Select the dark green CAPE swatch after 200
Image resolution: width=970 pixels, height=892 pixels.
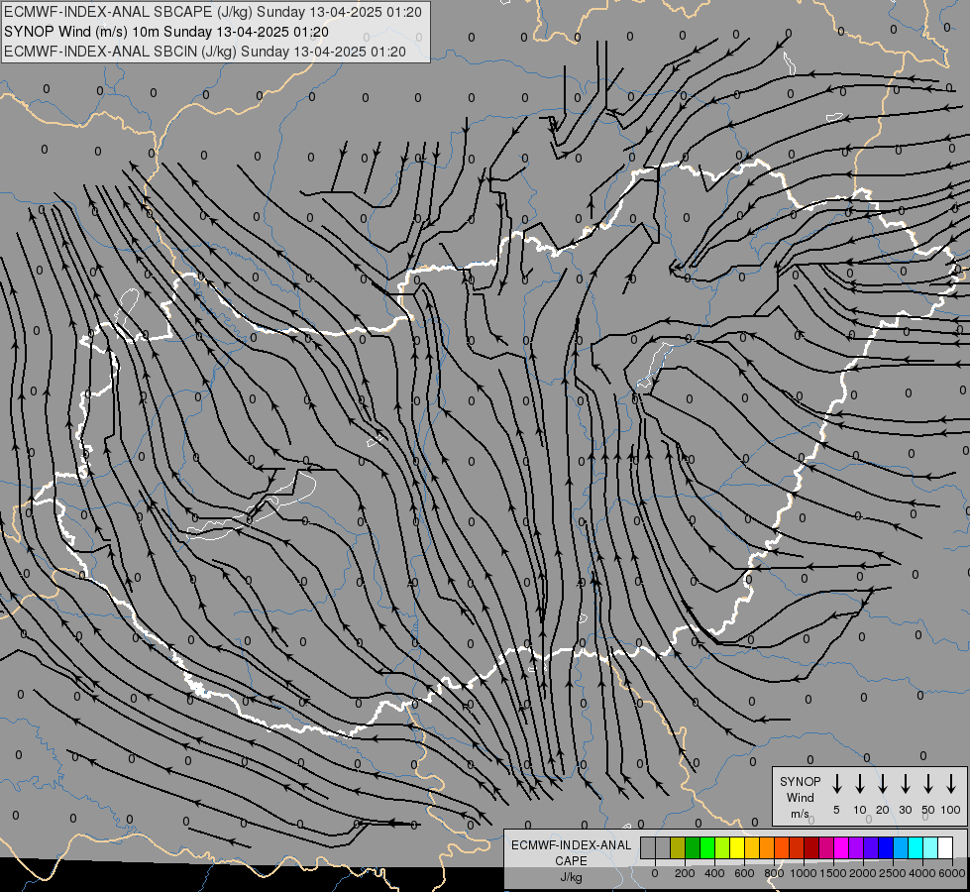pyautogui.click(x=693, y=847)
